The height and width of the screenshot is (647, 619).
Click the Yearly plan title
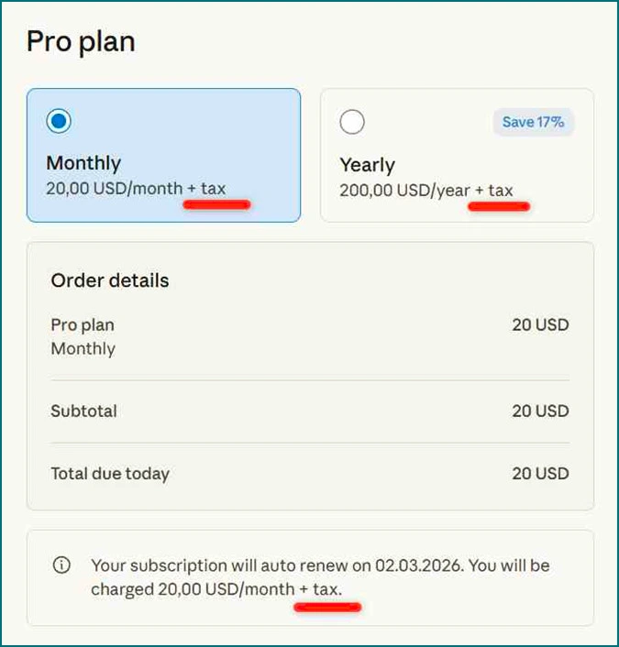[367, 165]
